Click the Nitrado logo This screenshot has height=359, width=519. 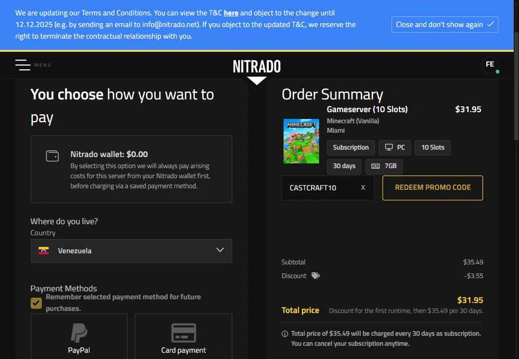tap(257, 67)
